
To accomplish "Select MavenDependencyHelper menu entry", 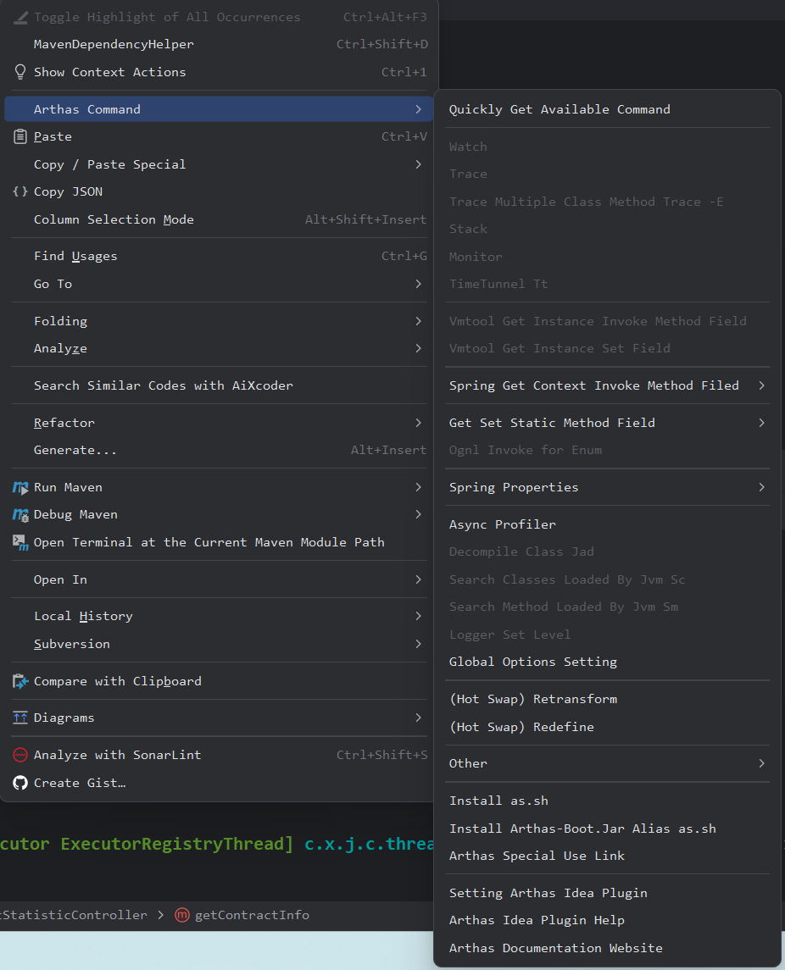I will [x=219, y=45].
